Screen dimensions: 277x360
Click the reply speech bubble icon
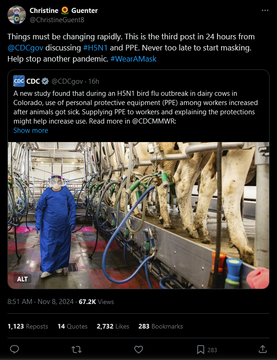click(x=14, y=349)
